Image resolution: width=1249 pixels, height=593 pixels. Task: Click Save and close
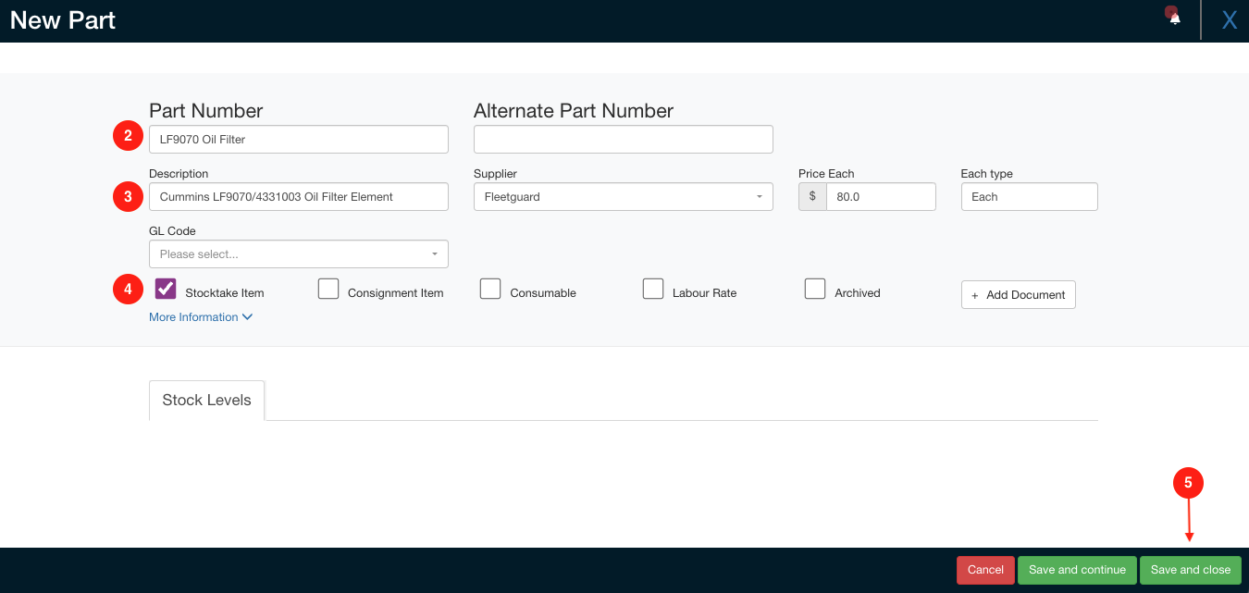(x=1190, y=570)
